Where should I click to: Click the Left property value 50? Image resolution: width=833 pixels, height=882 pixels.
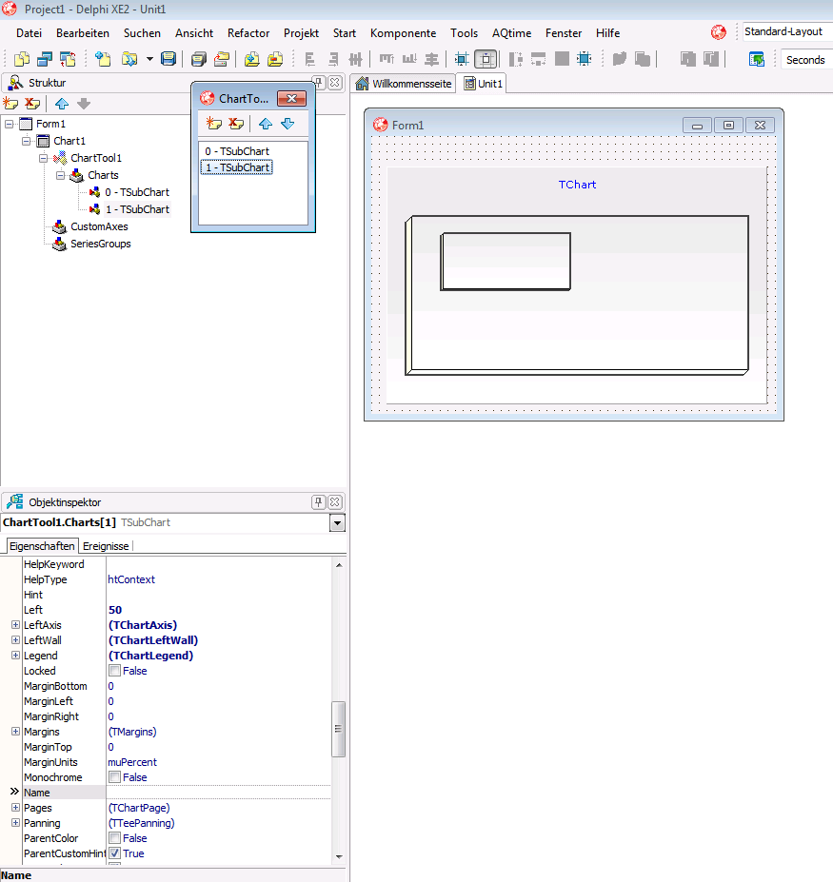click(115, 610)
